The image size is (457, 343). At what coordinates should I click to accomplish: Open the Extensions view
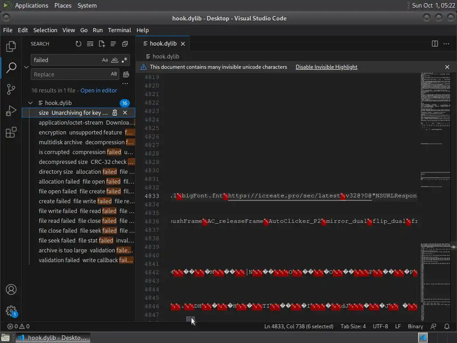11,132
